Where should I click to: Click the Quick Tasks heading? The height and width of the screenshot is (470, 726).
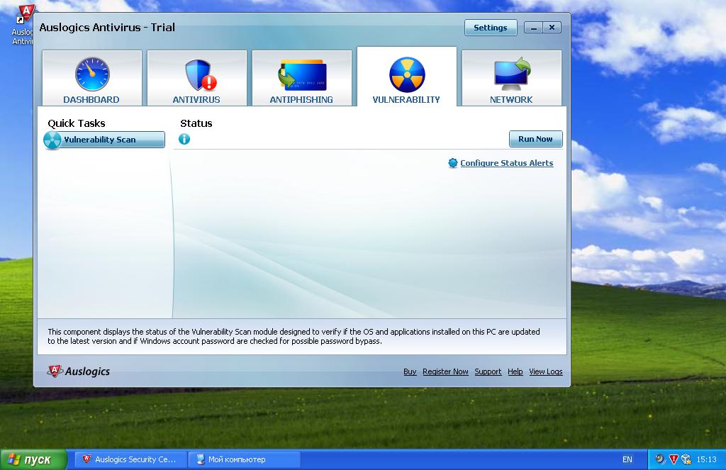(x=77, y=123)
